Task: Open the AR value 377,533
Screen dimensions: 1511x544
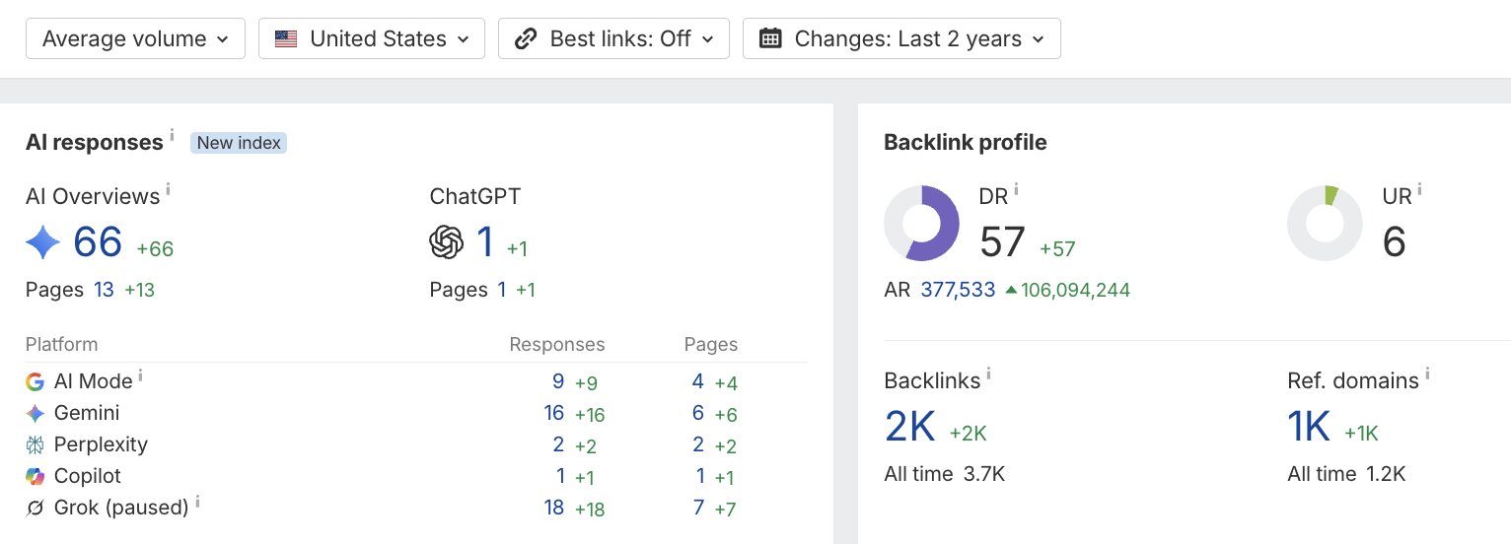Action: pos(958,290)
